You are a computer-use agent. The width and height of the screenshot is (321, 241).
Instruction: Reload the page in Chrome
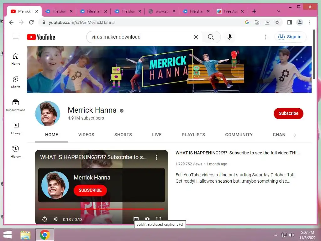click(x=31, y=22)
